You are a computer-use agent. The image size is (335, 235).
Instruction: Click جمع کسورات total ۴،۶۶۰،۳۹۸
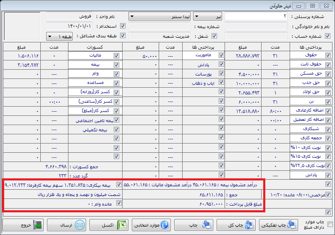coord(56,167)
